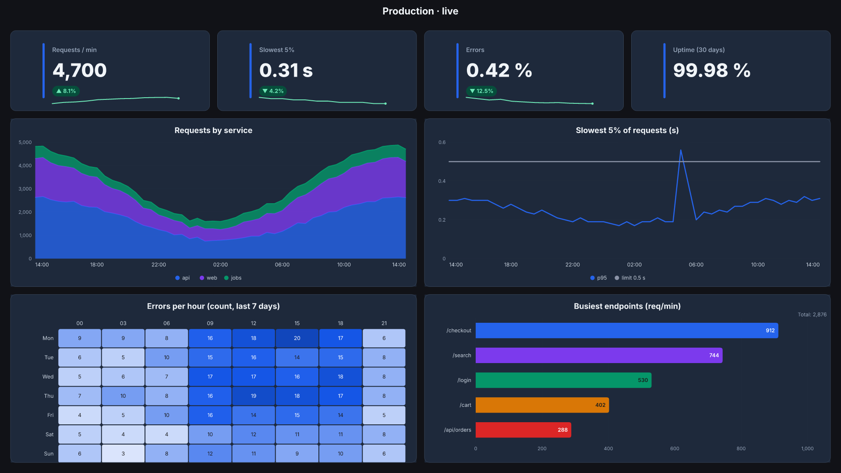841x473 pixels.
Task: Click the 99.98 % uptime value
Action: click(x=712, y=70)
